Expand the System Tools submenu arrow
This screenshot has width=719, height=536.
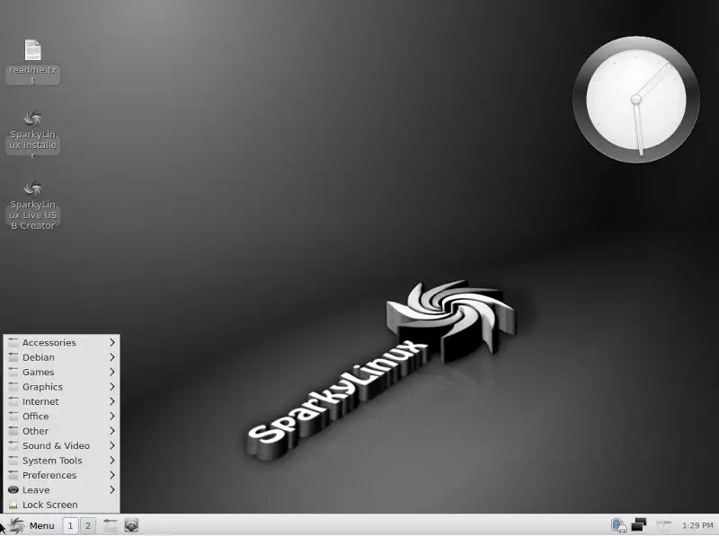click(111, 460)
